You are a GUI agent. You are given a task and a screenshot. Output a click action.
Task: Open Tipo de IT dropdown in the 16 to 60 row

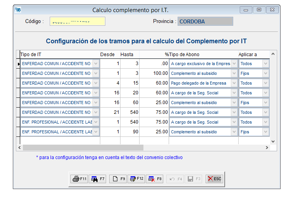click(96, 103)
